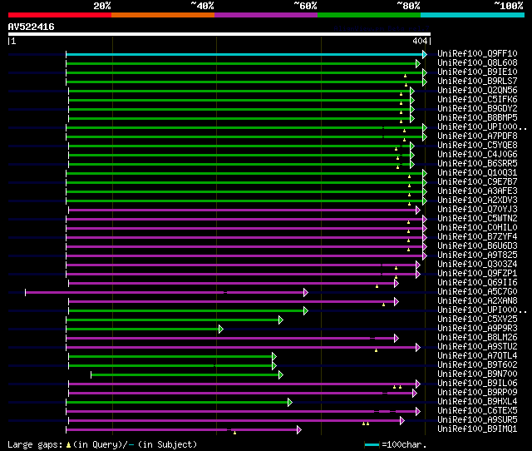532x451 pixels.
Task: Click the orange ~40% identity legend segment
Action: tap(163, 15)
